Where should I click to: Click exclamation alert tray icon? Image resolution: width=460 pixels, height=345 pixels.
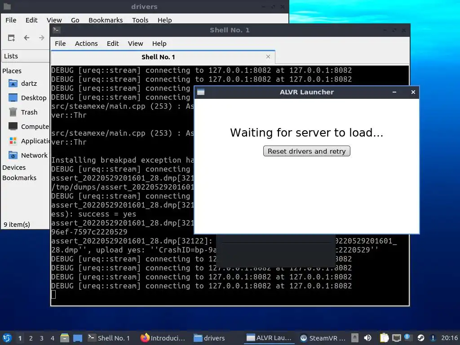point(433,338)
